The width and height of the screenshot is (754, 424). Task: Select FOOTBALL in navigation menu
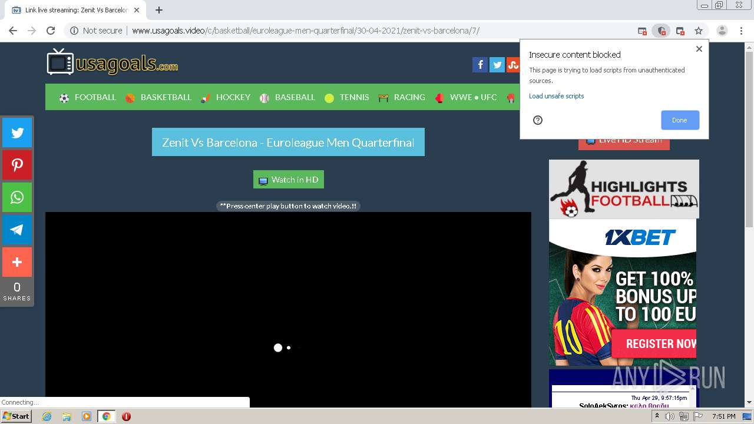[88, 97]
